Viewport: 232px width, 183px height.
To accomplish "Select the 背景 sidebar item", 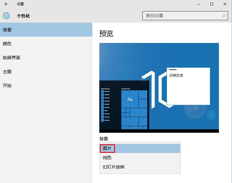I will point(46,30).
